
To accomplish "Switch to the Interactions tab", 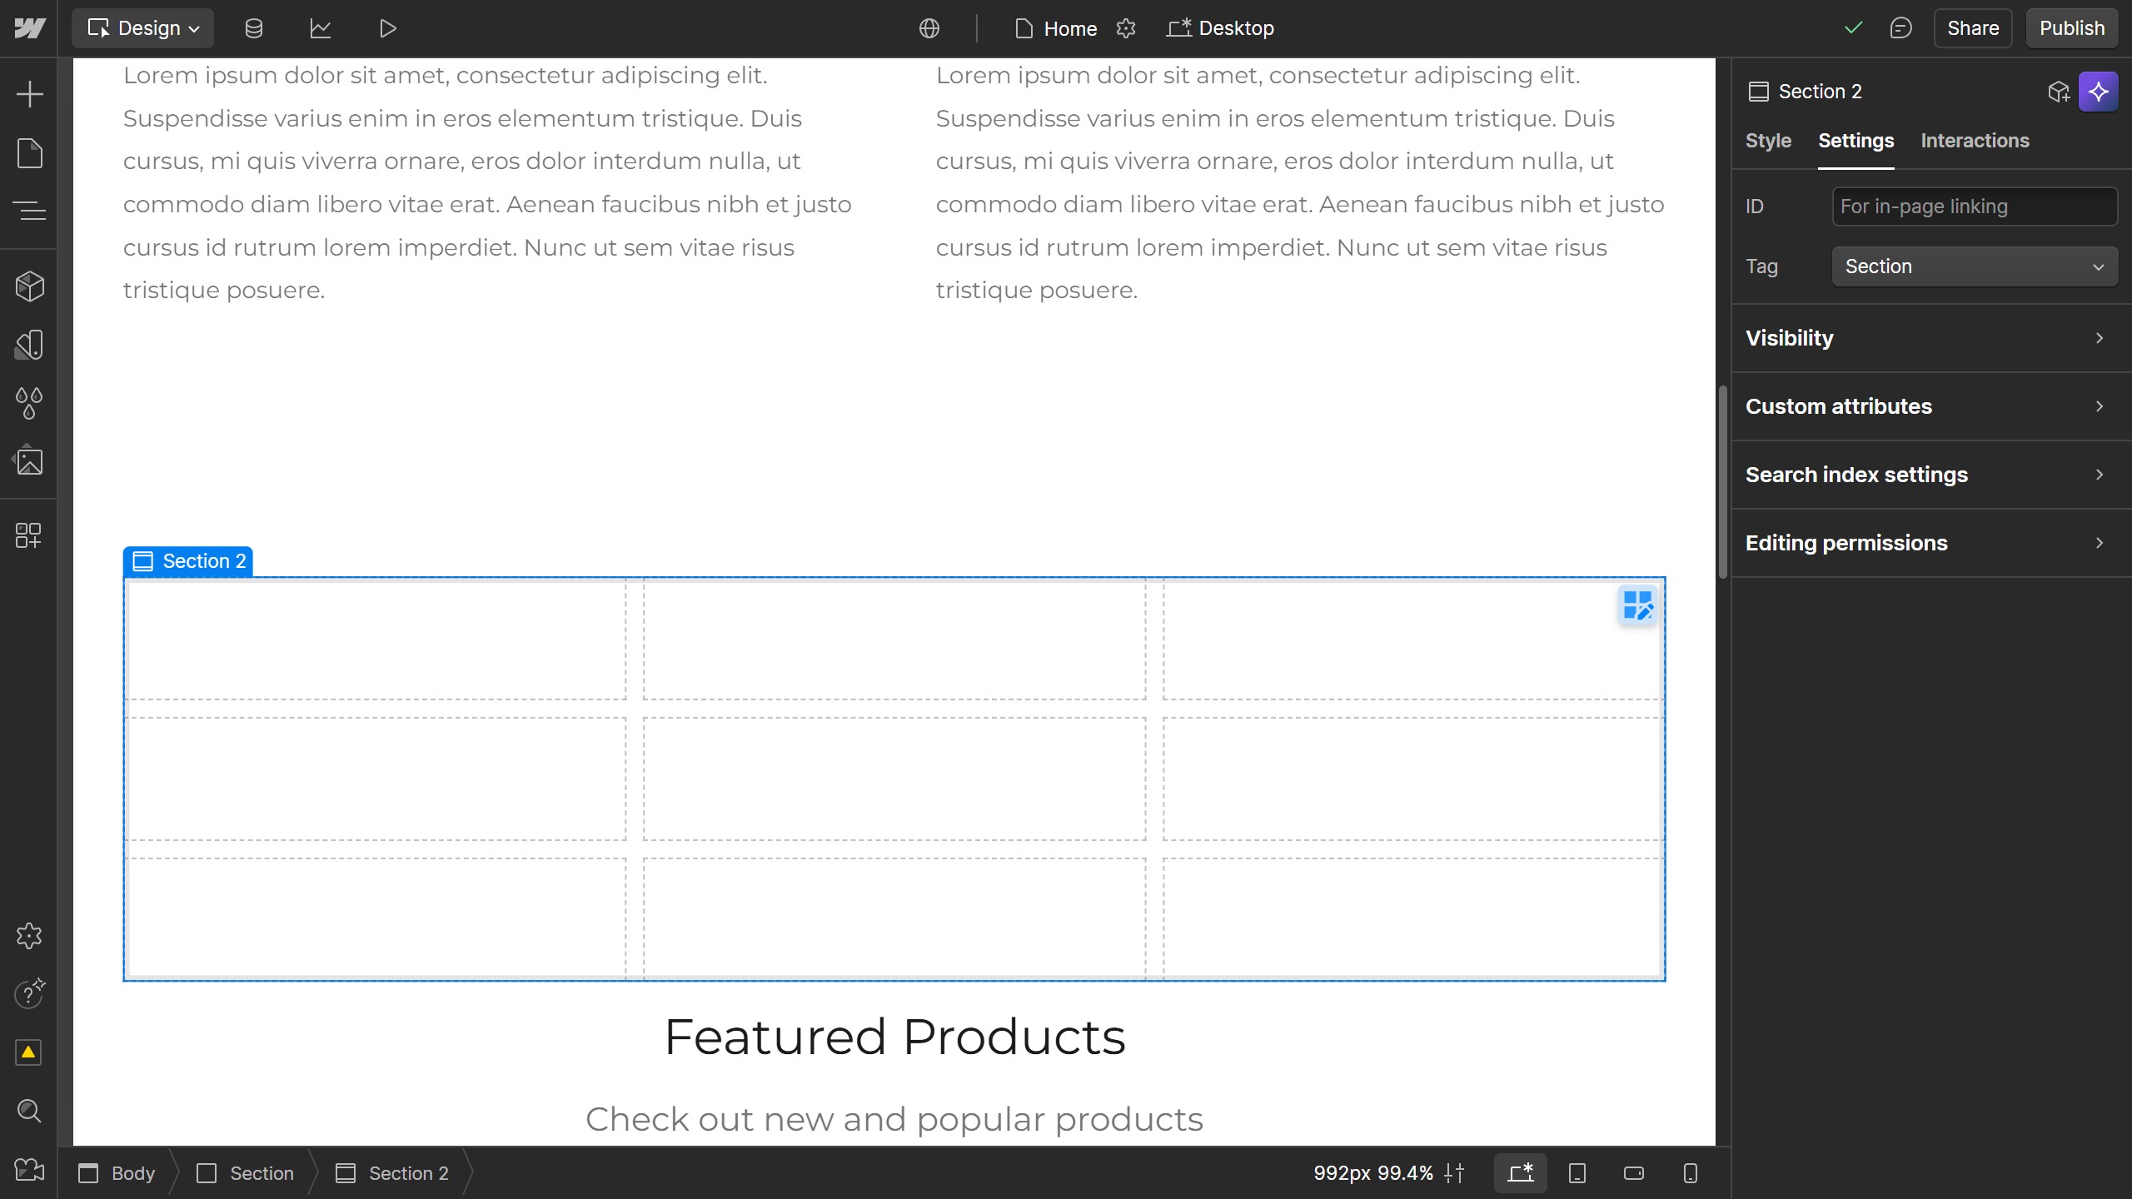I will (1975, 141).
